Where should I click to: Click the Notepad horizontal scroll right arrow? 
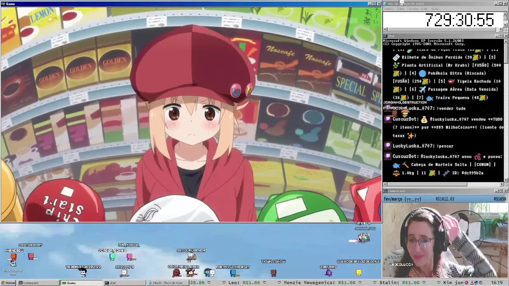coord(501,29)
